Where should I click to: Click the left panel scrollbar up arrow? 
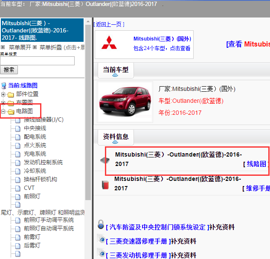pyautogui.click(x=88, y=21)
